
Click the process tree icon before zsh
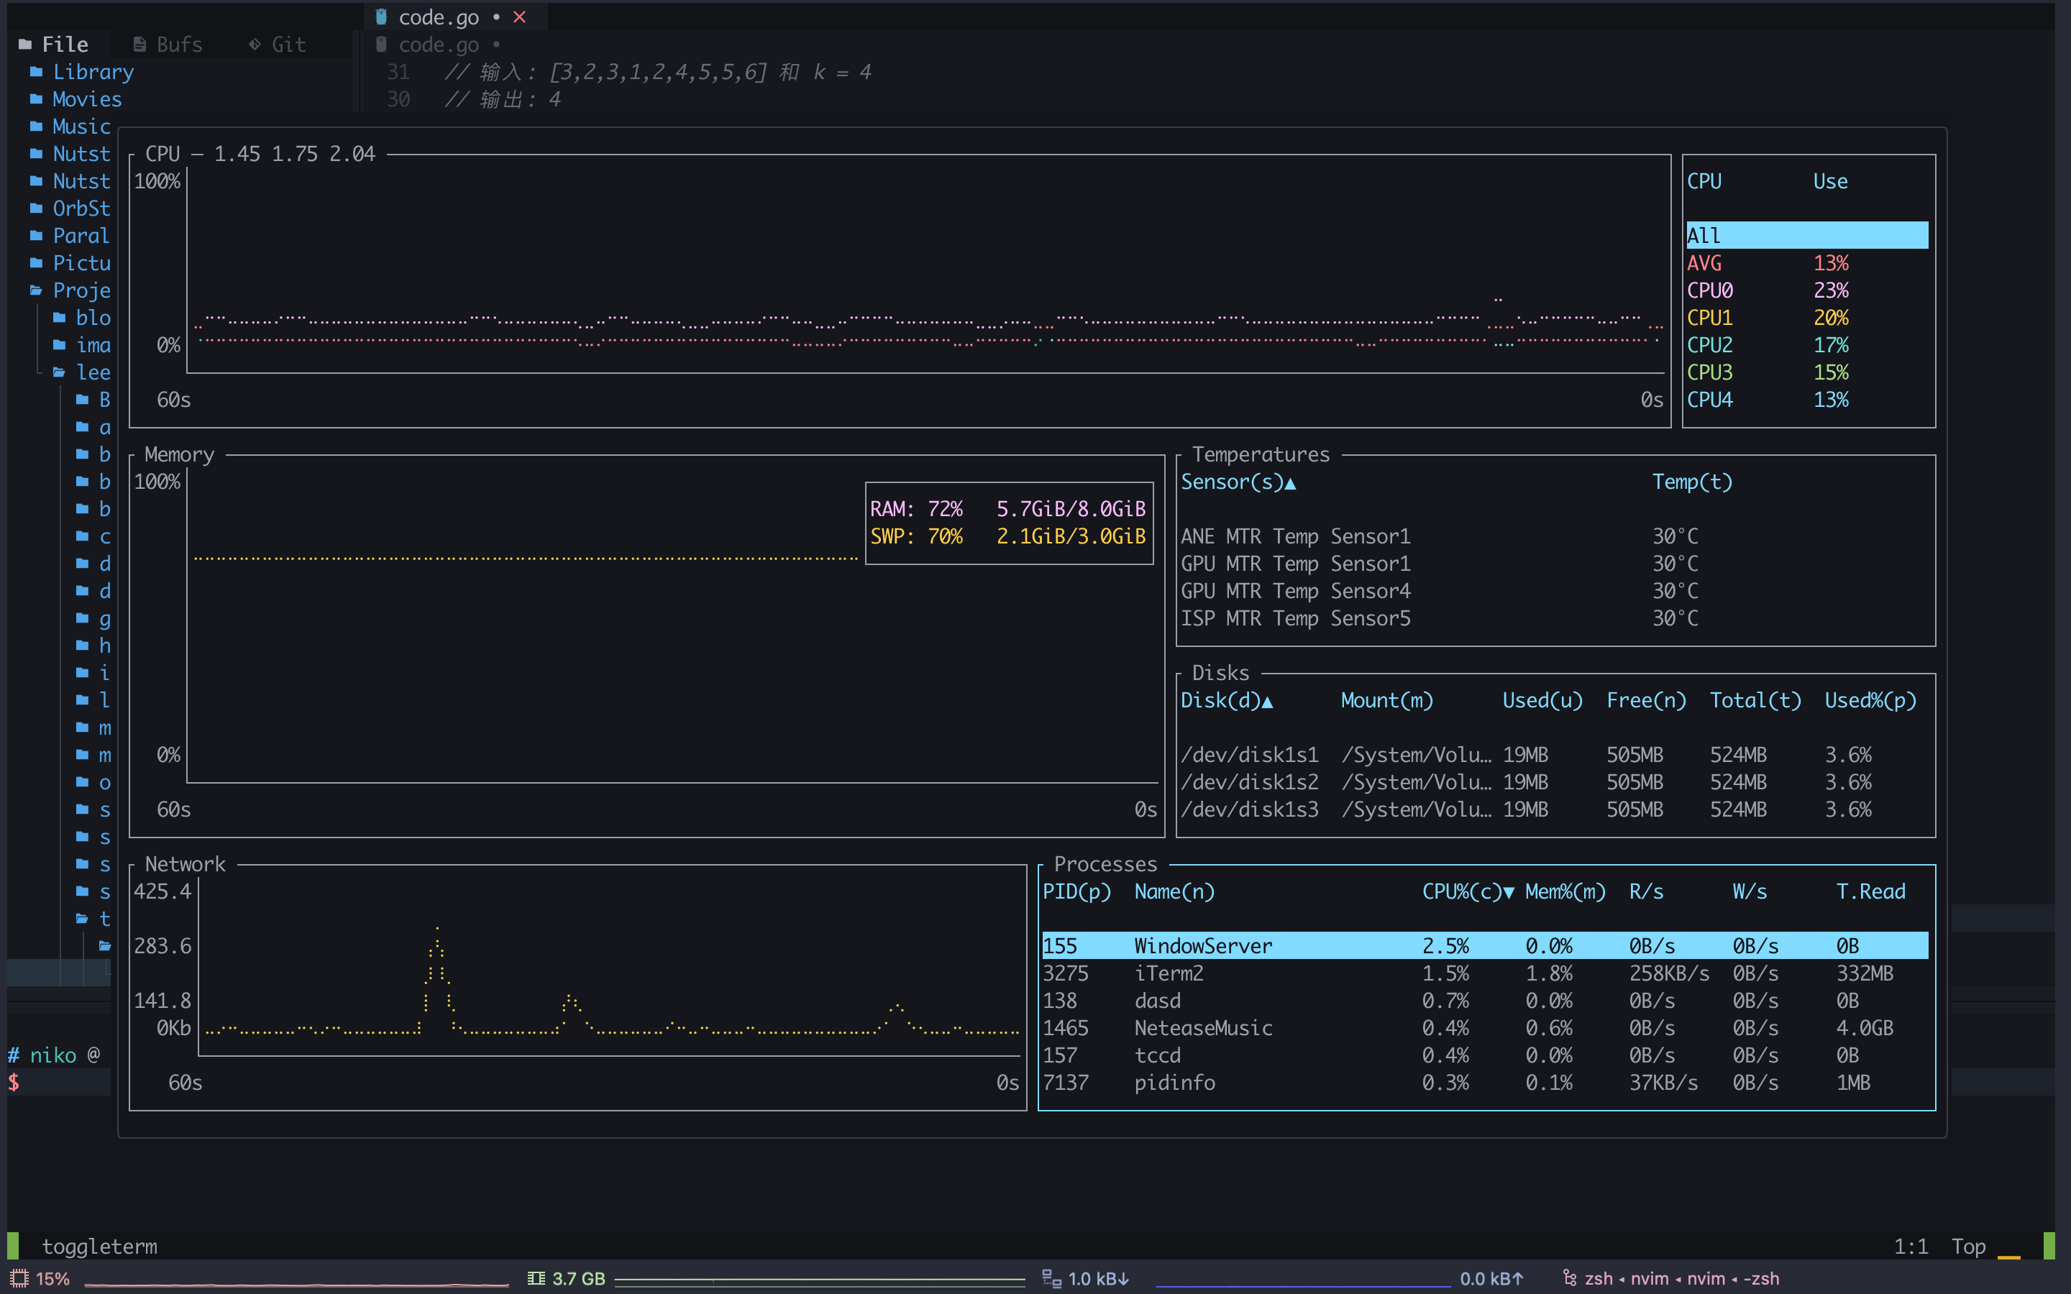[x=1570, y=1279]
